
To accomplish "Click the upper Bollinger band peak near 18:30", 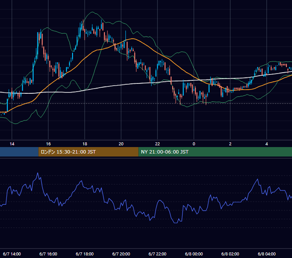I will [92, 12].
